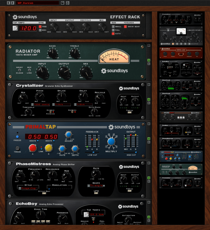The image size is (210, 230).
Task: Click the PhaseMistress Style Edit button
Action: 44,193
